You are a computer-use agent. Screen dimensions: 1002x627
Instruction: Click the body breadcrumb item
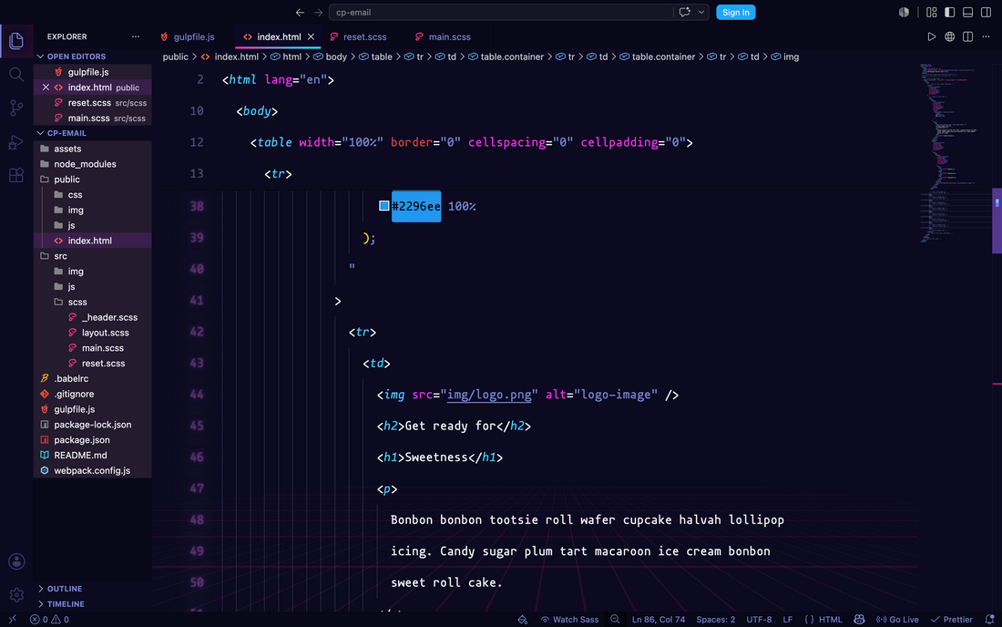click(331, 57)
